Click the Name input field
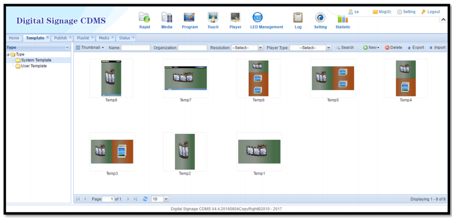Viewport: 452px width, 218px height. (136, 48)
